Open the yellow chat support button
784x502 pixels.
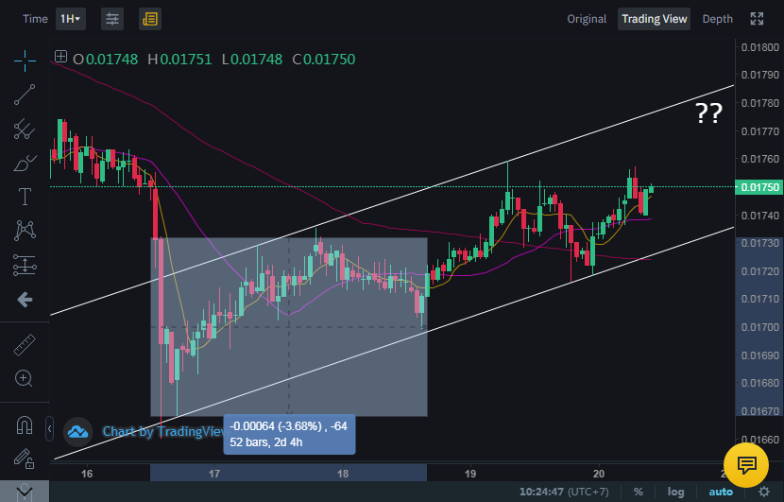click(746, 465)
